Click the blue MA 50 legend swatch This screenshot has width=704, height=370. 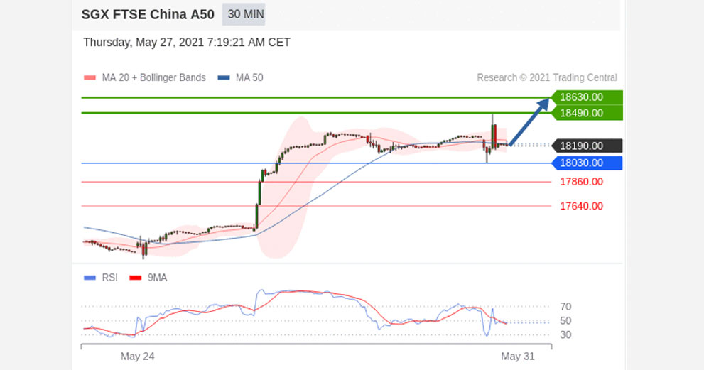click(224, 77)
